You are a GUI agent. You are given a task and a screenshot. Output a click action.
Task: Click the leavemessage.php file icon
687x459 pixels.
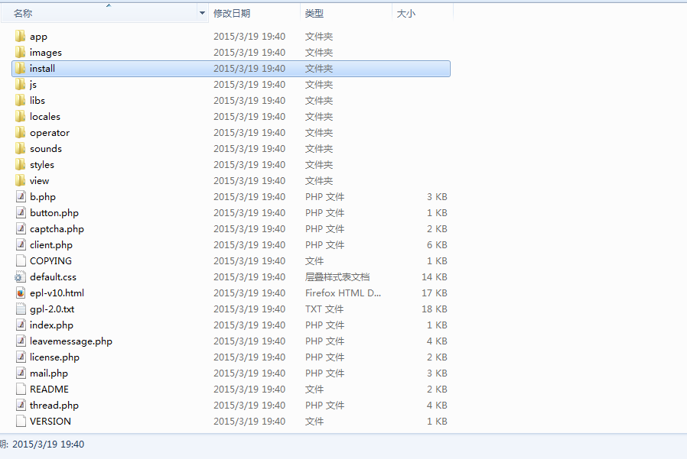pos(21,341)
